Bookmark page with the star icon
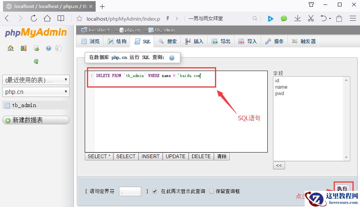Image resolution: width=360 pixels, height=207 pixels. click(x=79, y=18)
